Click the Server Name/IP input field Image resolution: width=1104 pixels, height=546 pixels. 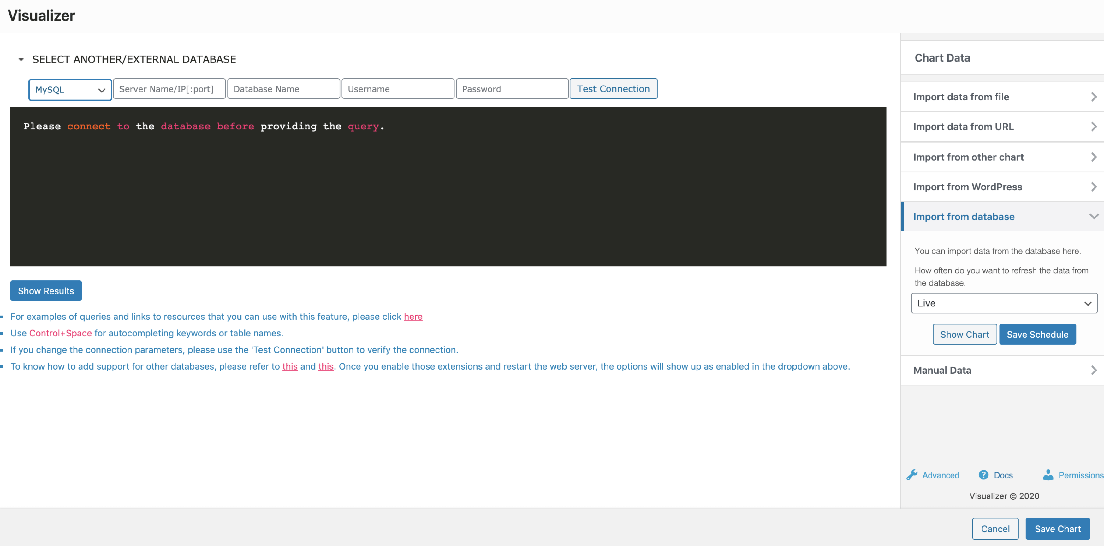[x=169, y=89]
